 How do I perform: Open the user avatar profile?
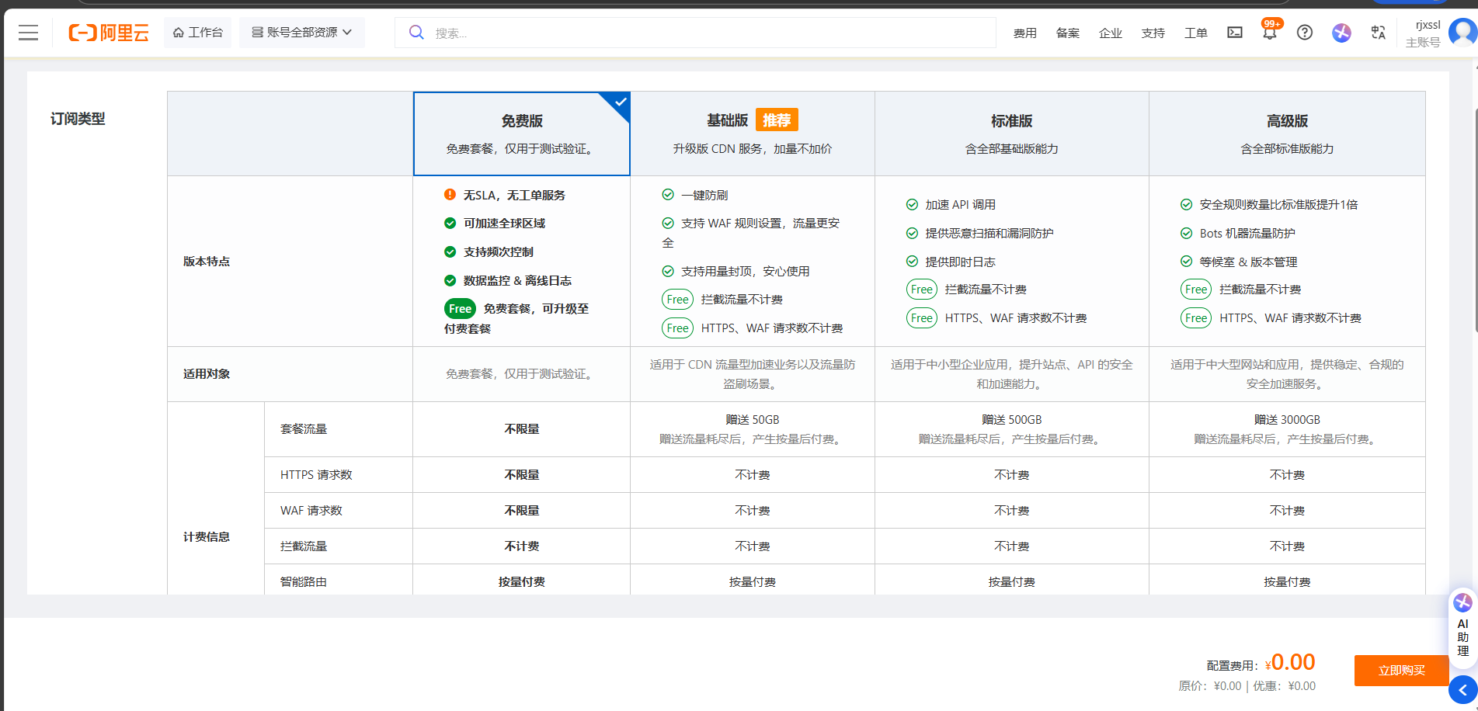(x=1462, y=33)
